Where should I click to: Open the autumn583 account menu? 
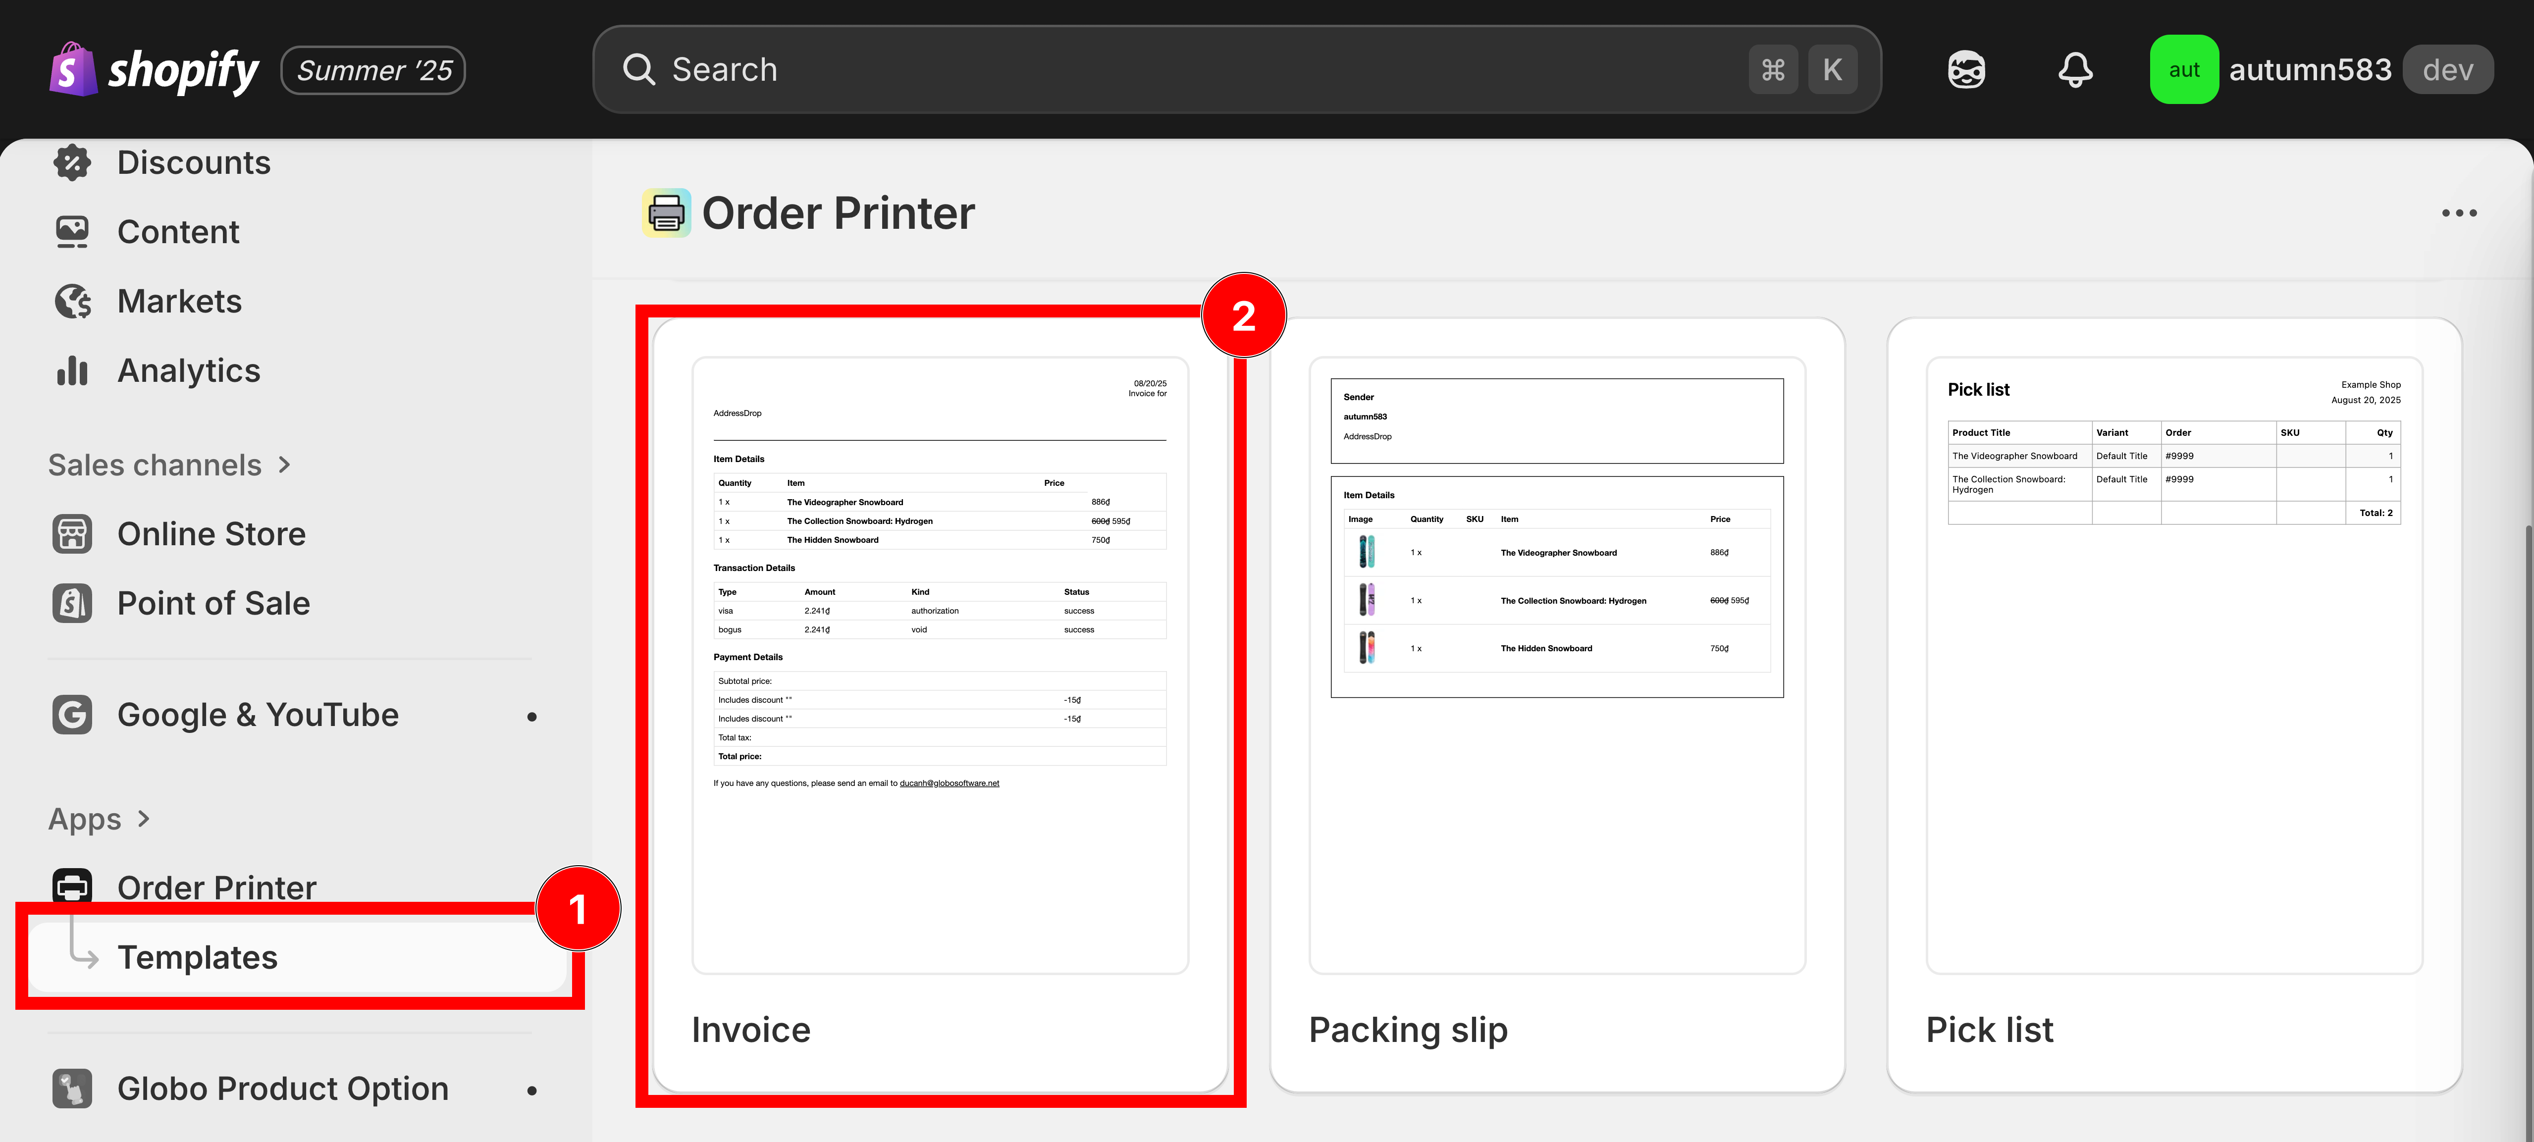(2322, 69)
